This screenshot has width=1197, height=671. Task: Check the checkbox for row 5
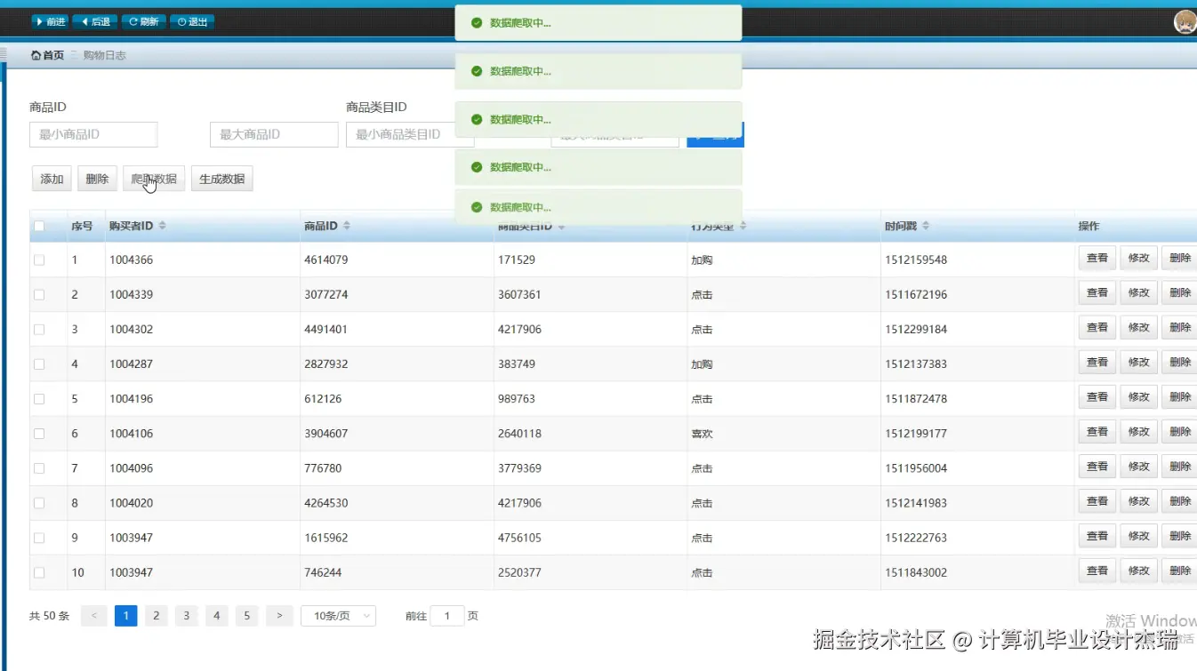coord(37,398)
